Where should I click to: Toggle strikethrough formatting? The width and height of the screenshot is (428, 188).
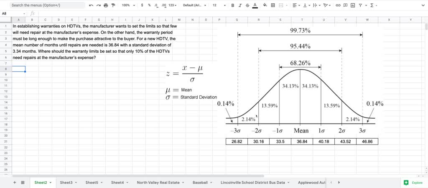(247, 5)
